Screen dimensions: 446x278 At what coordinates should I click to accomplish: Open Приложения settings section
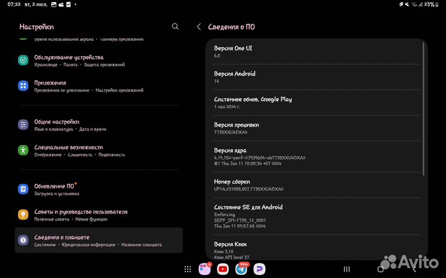point(50,86)
